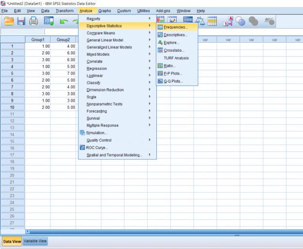Click the Weight Cases scale icon
The image size is (303, 249).
tap(200, 21)
